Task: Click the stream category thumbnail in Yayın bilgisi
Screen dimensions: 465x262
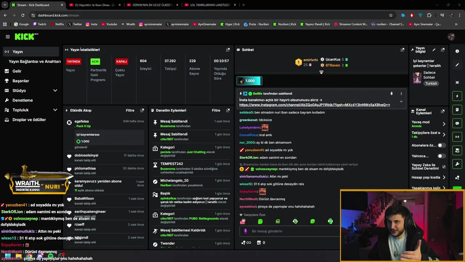Action: (417, 78)
